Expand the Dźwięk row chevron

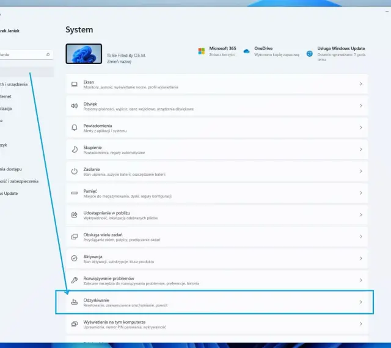pyautogui.click(x=361, y=106)
